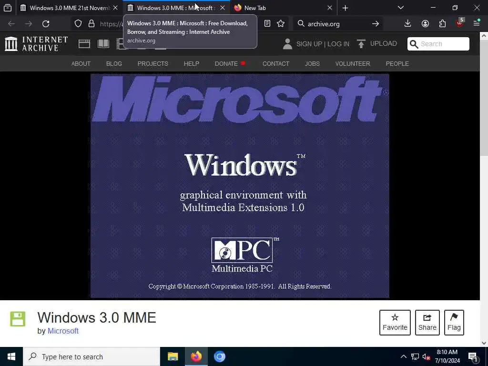Click the Flag button
The width and height of the screenshot is (488, 366).
[454, 323]
